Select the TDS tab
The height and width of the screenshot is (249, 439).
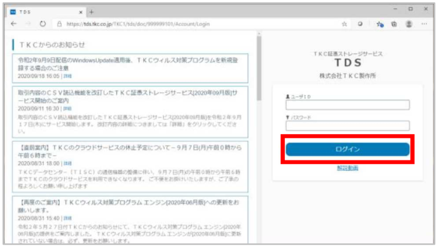click(46, 12)
